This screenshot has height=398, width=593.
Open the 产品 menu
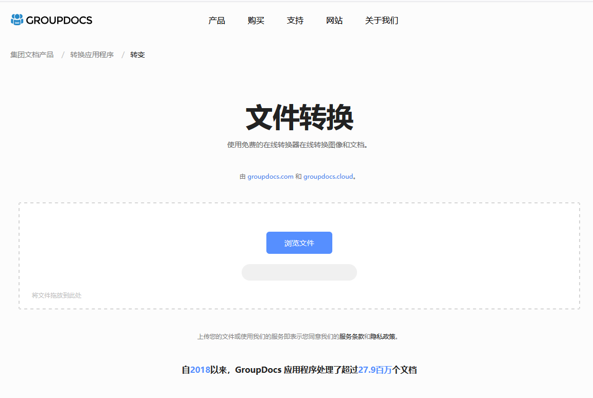point(217,21)
